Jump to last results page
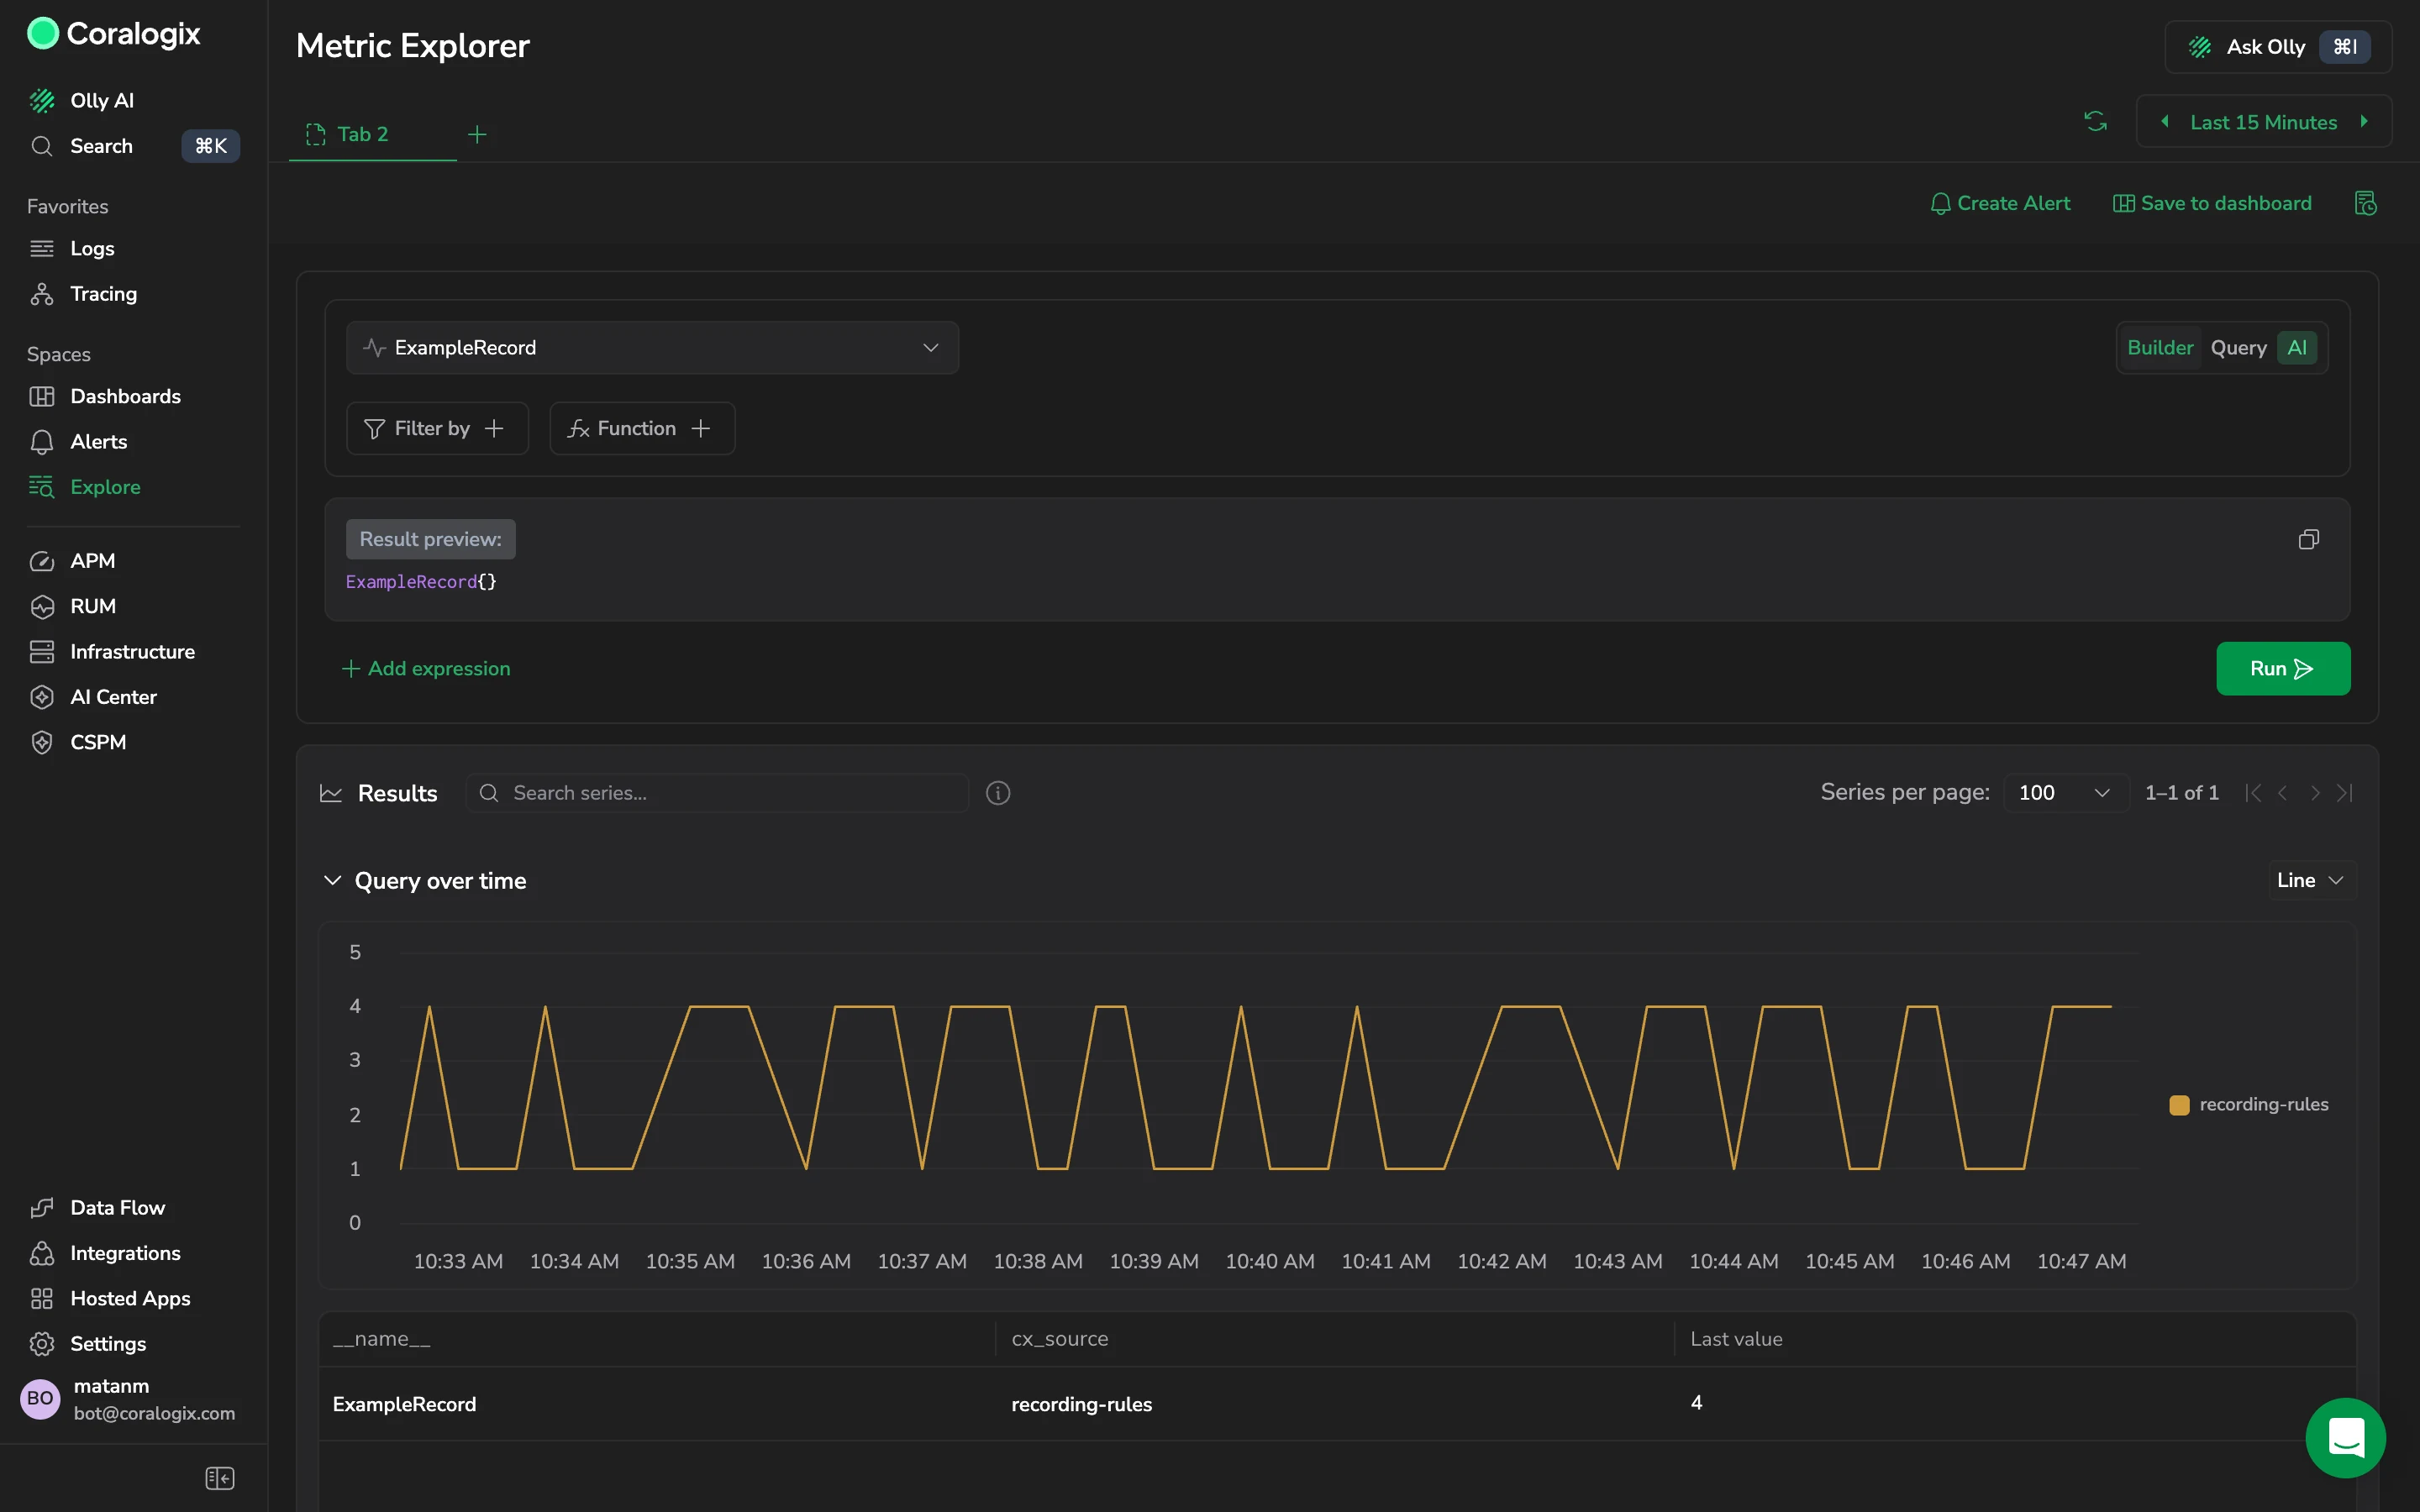This screenshot has height=1512, width=2420. (2344, 793)
